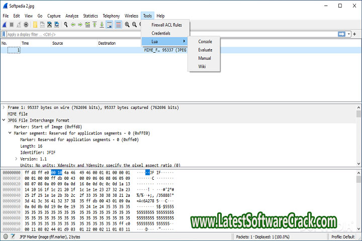Collapse JPEG File Interchange Format node

[x=4, y=120]
